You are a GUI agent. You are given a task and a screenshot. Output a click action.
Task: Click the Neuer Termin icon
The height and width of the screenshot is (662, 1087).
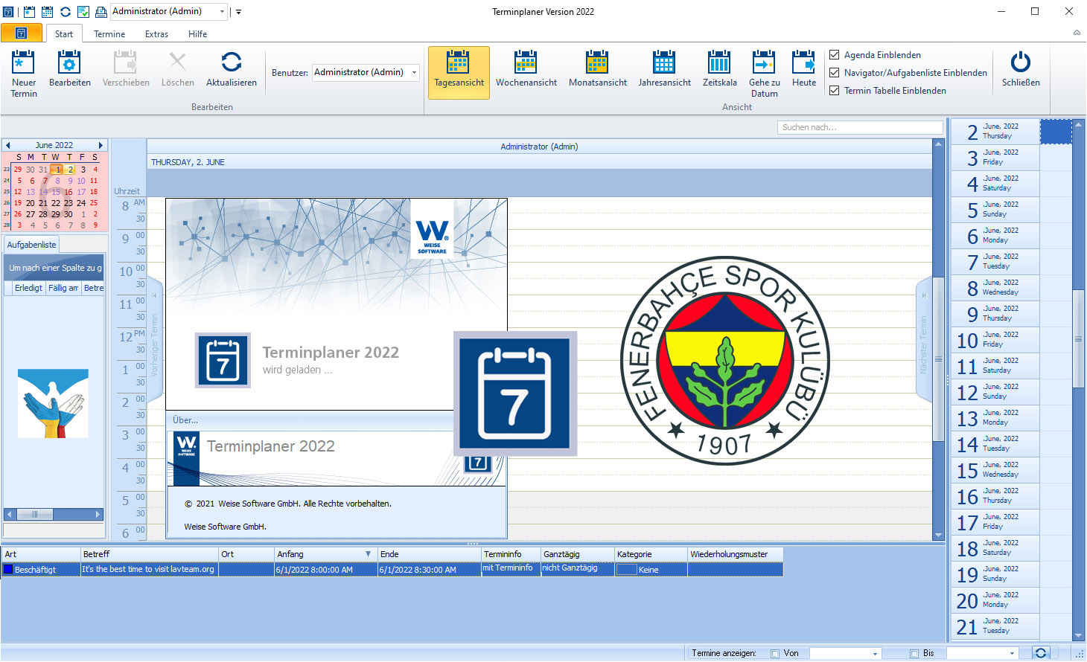(24, 63)
